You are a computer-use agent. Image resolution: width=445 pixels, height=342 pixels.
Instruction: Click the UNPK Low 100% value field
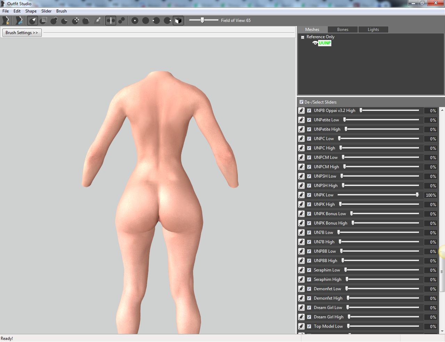431,195
